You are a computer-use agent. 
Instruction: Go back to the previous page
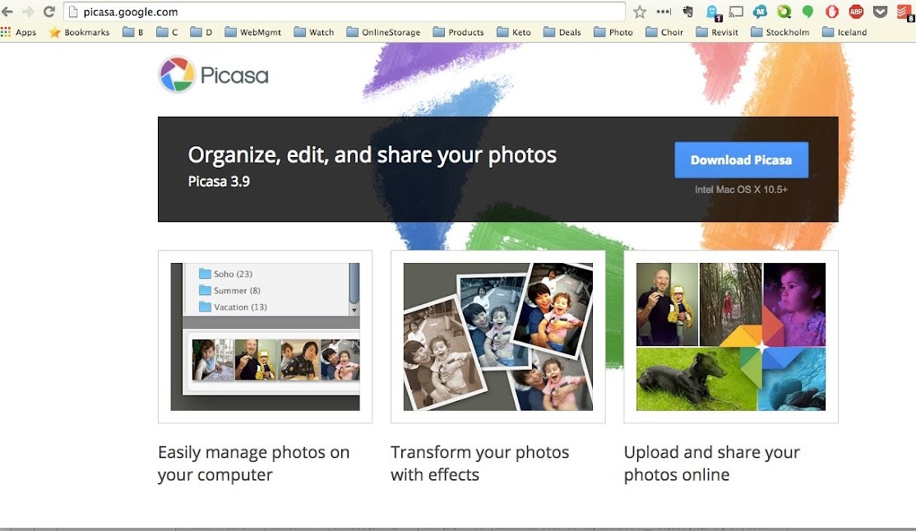click(x=7, y=12)
